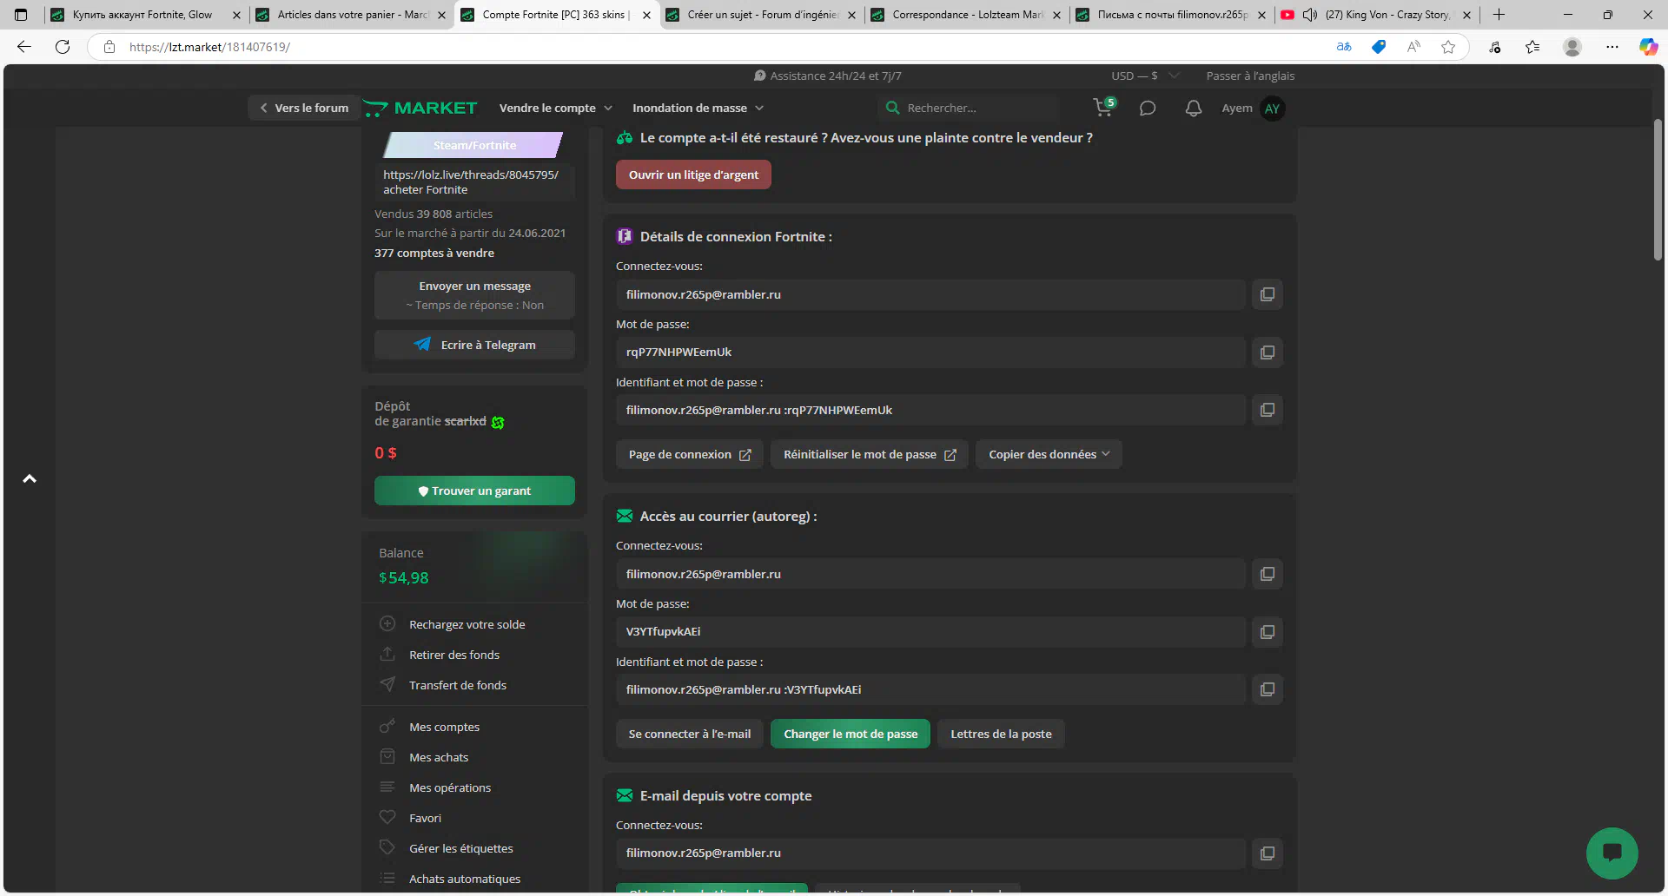The image size is (1668, 896).
Task: Switch to Articles dans votre panier tab
Action: [349, 15]
